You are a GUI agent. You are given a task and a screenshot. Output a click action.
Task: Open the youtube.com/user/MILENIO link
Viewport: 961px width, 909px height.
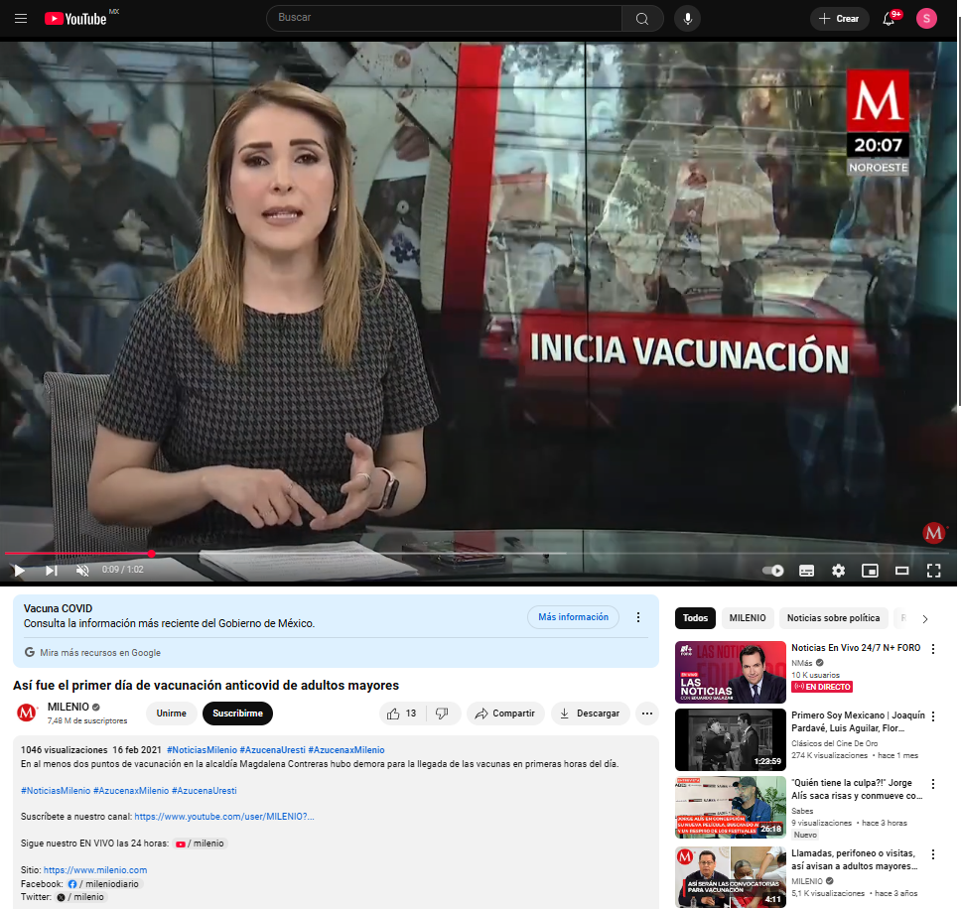[223, 817]
